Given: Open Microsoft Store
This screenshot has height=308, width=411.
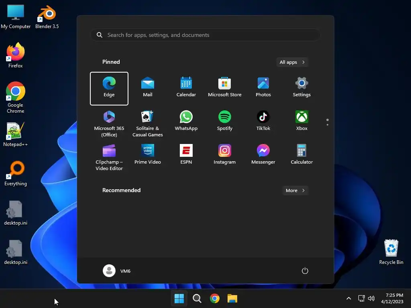Looking at the screenshot, I should click(x=225, y=89).
